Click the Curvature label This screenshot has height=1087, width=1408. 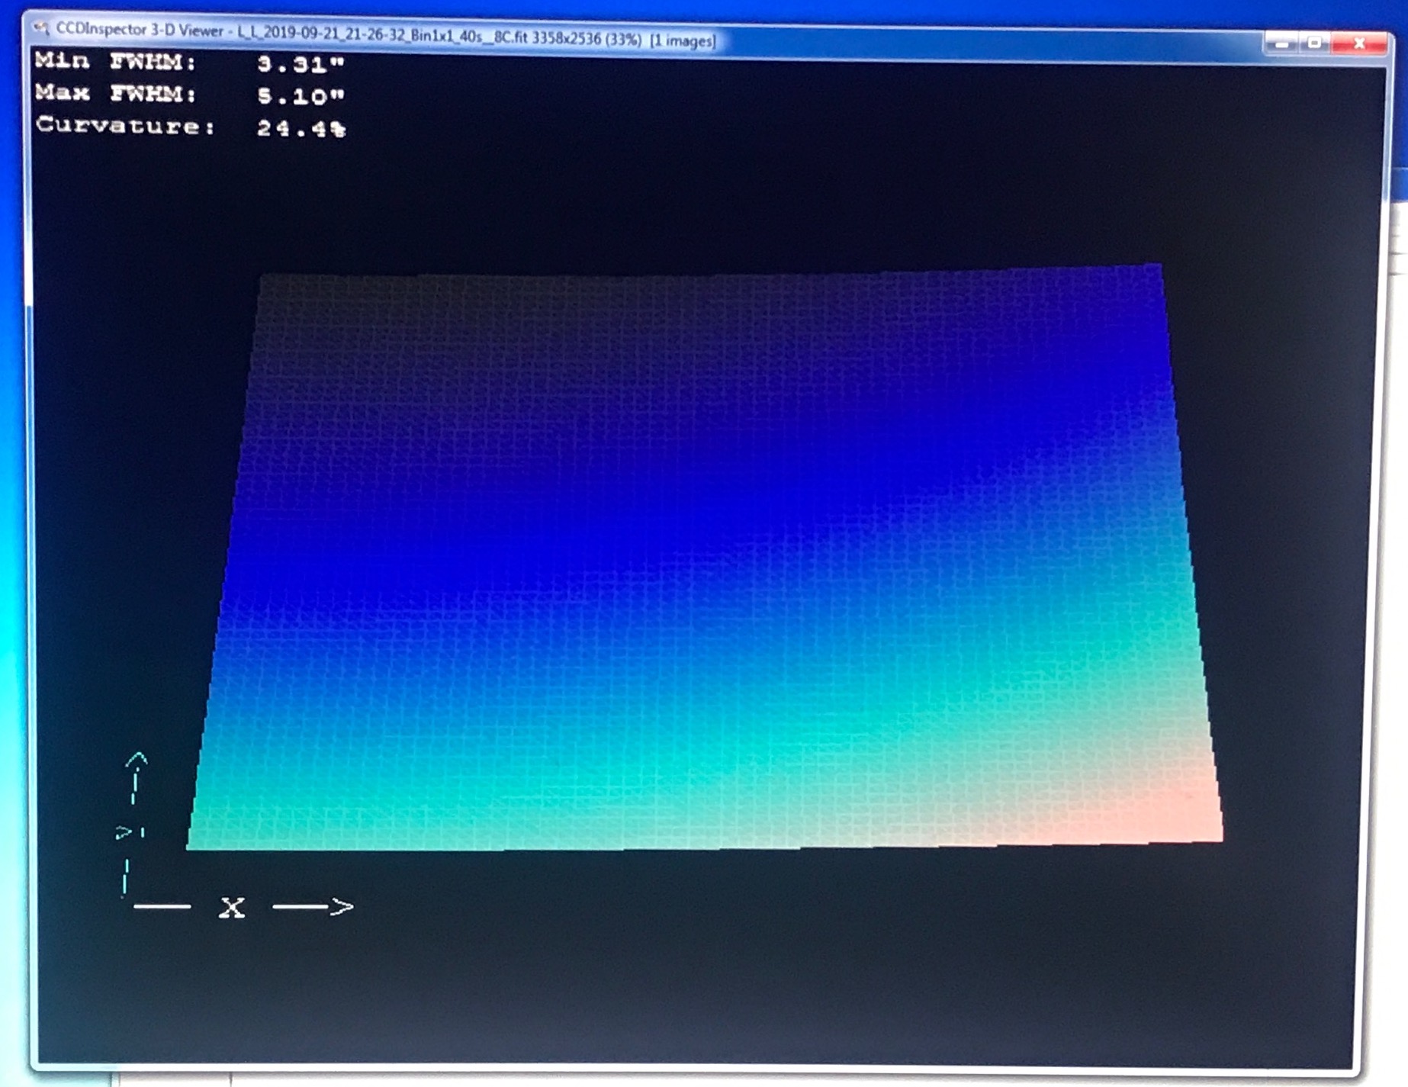126,125
